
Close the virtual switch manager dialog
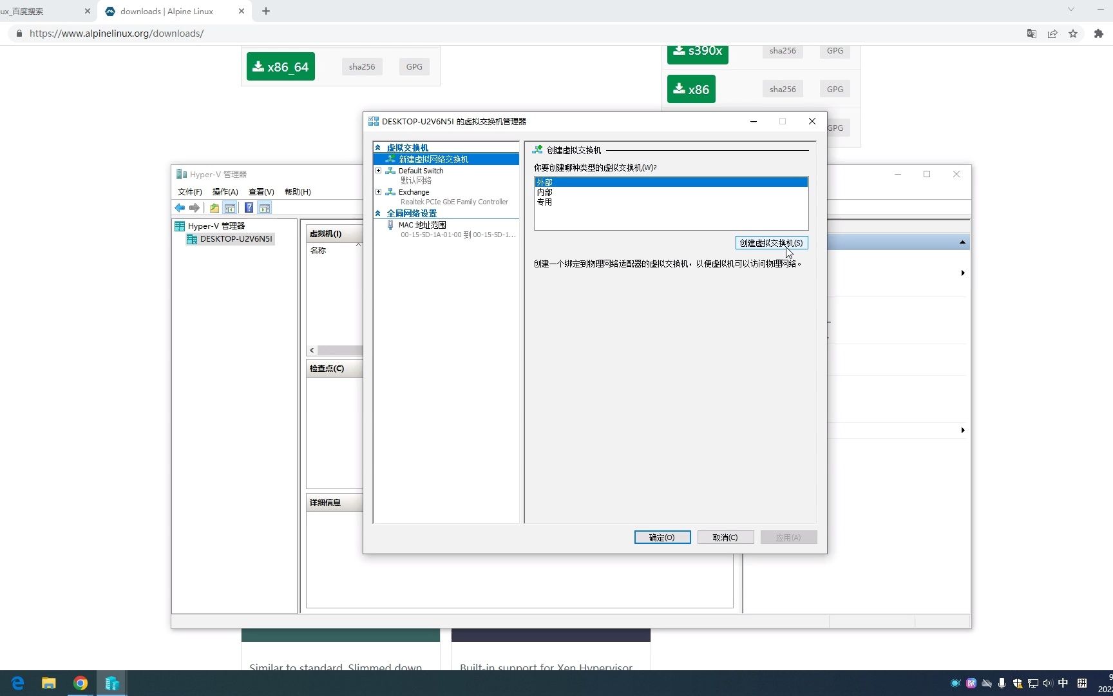(812, 121)
